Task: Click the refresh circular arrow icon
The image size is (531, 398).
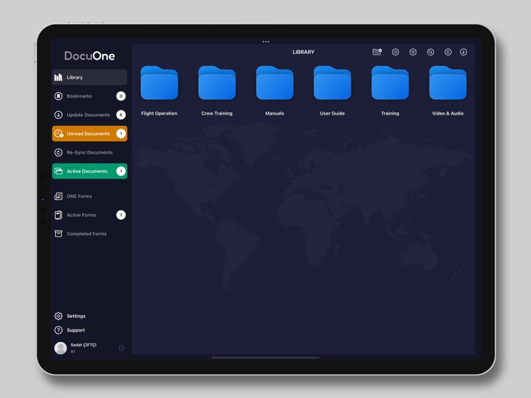Action: tap(447, 52)
